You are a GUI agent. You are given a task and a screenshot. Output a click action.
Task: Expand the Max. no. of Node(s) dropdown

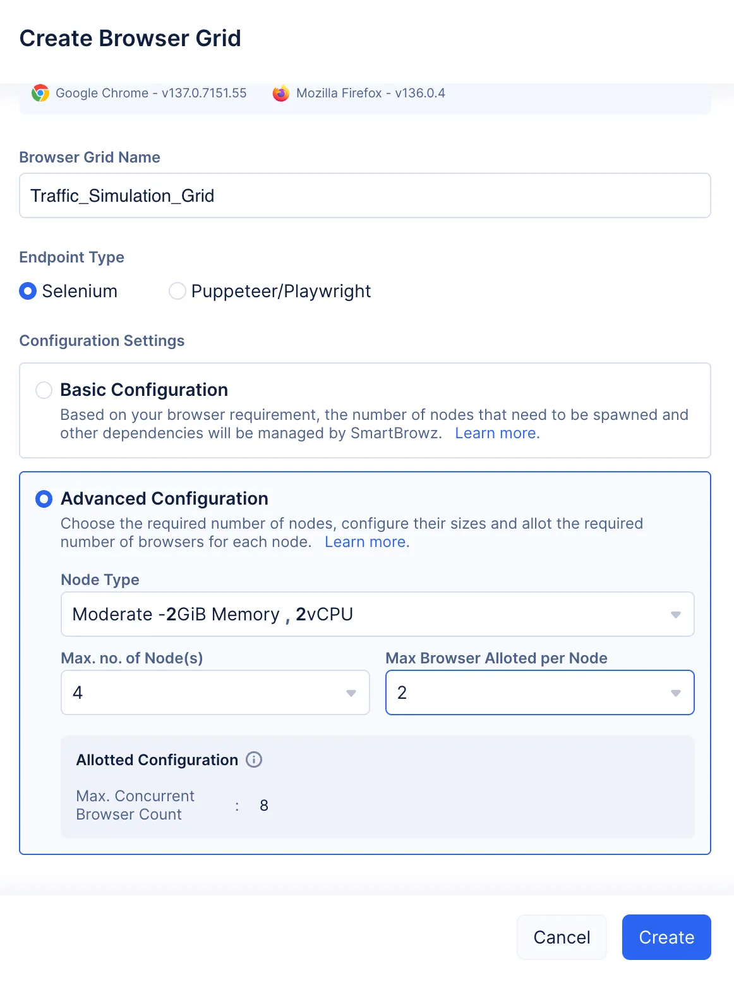[215, 692]
